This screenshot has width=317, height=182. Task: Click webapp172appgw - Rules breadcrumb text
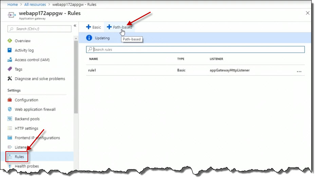(74, 4)
